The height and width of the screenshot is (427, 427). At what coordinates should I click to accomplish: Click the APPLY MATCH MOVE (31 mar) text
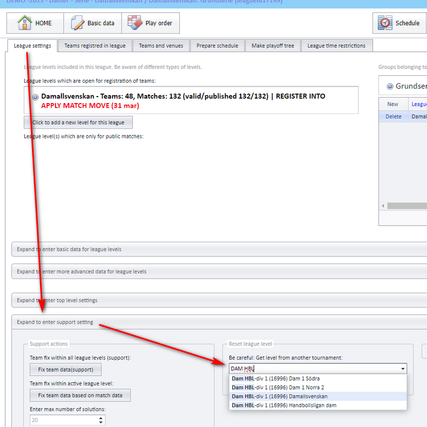tap(90, 106)
